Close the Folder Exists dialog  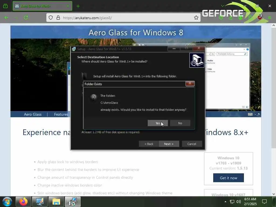[x=190, y=84]
